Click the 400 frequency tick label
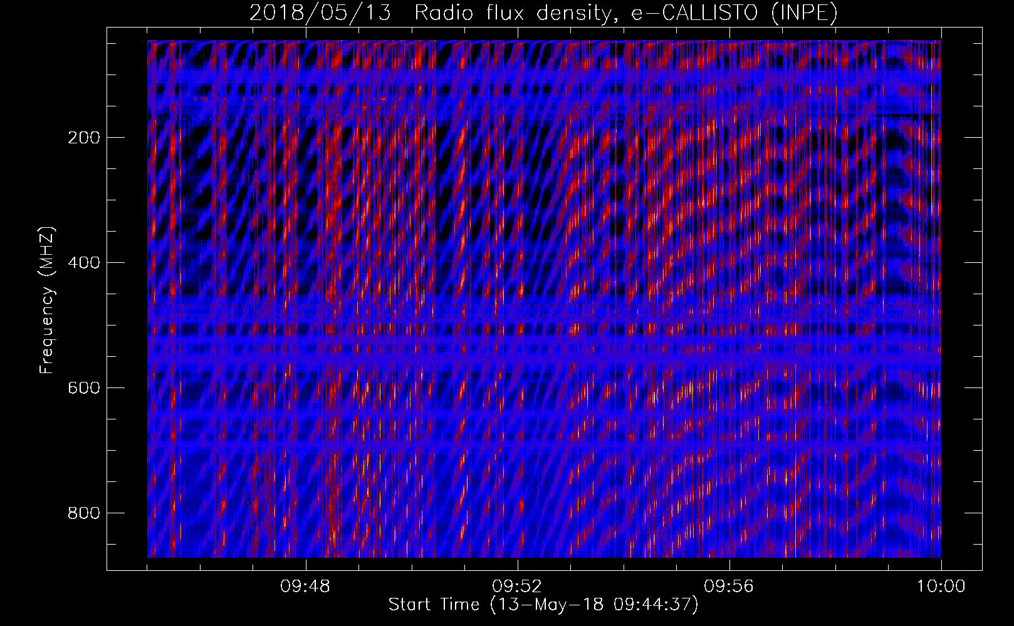 [83, 263]
